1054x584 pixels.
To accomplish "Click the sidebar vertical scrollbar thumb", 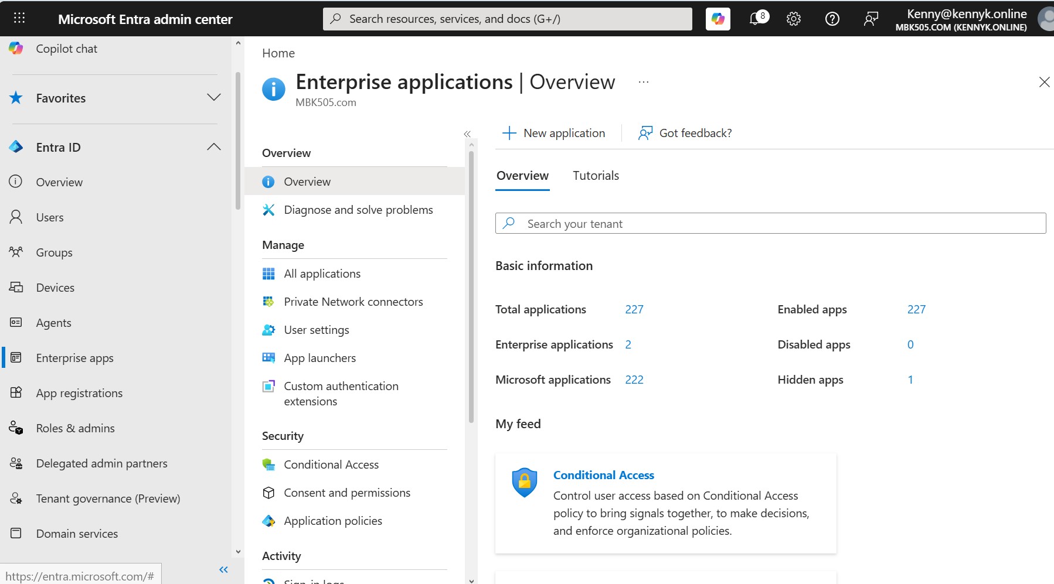I will pyautogui.click(x=237, y=141).
